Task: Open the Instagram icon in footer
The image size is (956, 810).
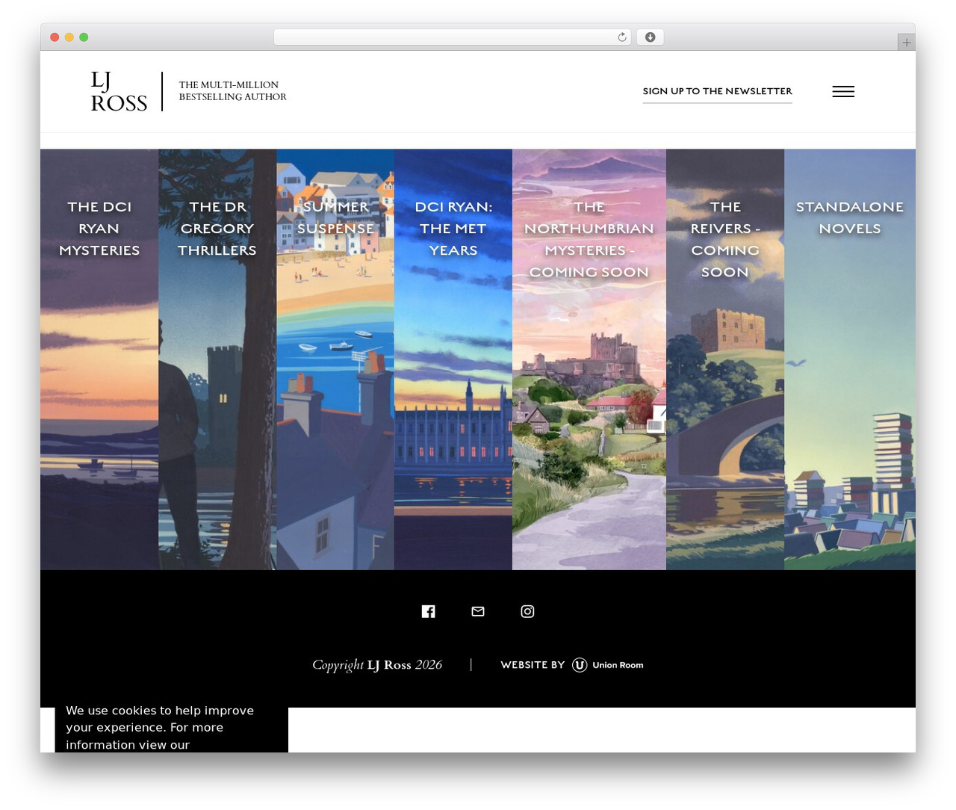Action: coord(527,611)
